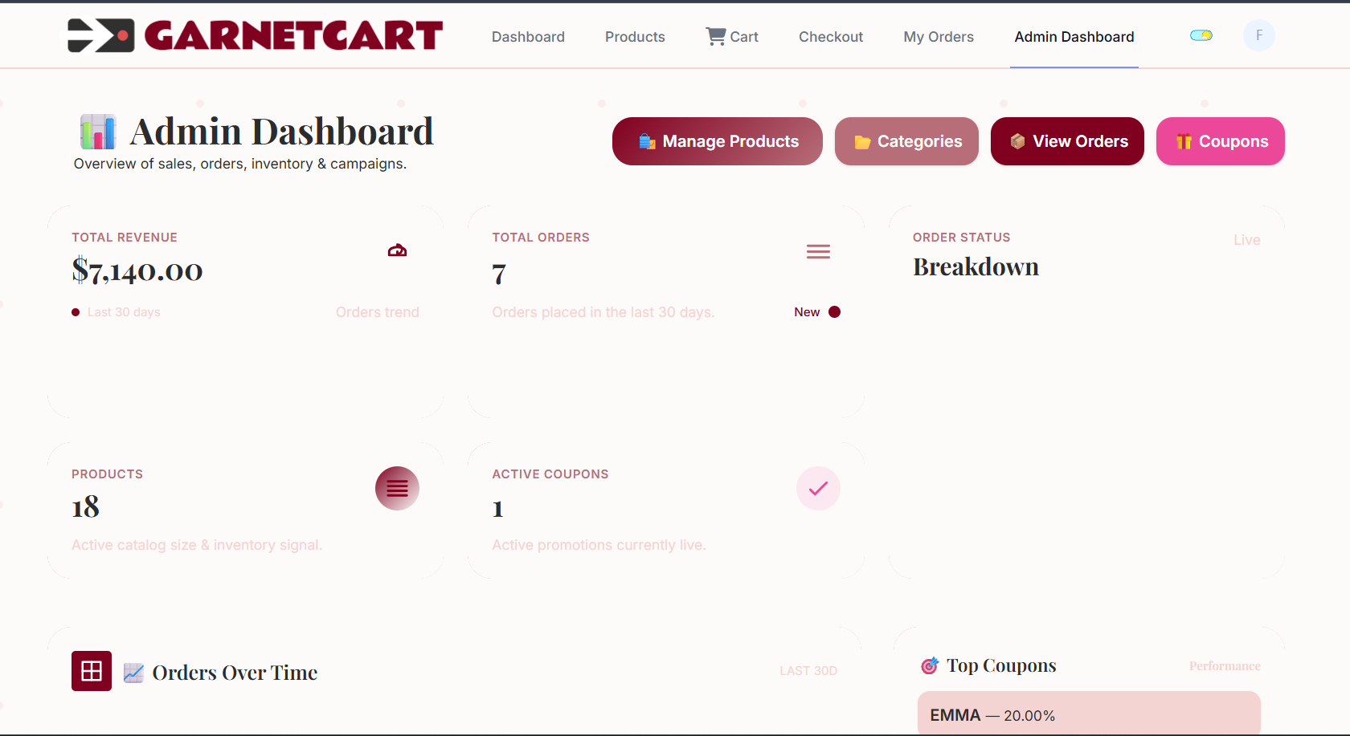Switch to the Products page

pyautogui.click(x=635, y=36)
